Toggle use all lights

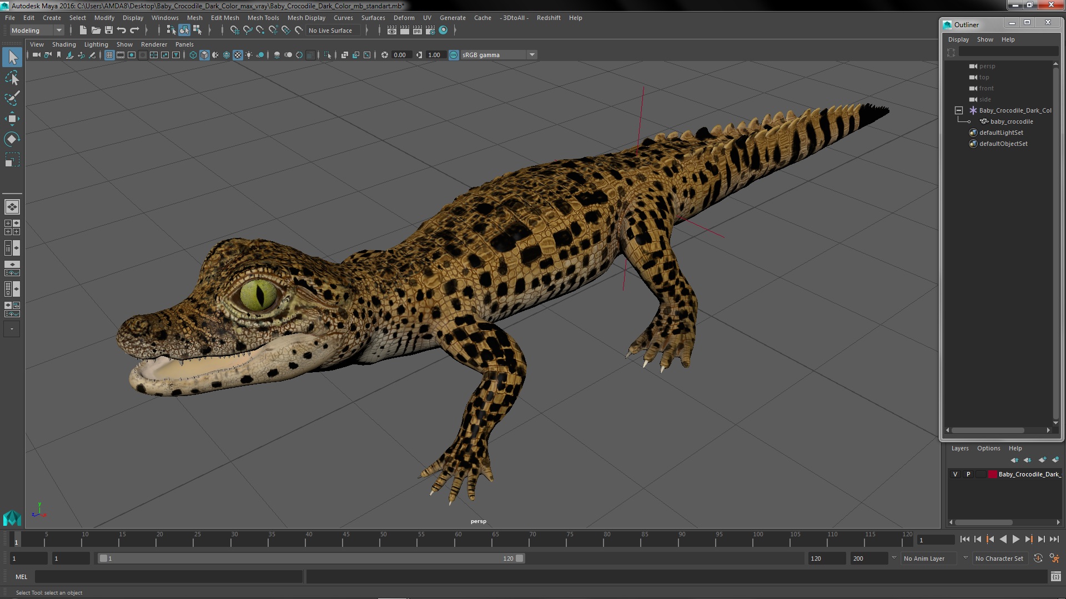coord(249,55)
